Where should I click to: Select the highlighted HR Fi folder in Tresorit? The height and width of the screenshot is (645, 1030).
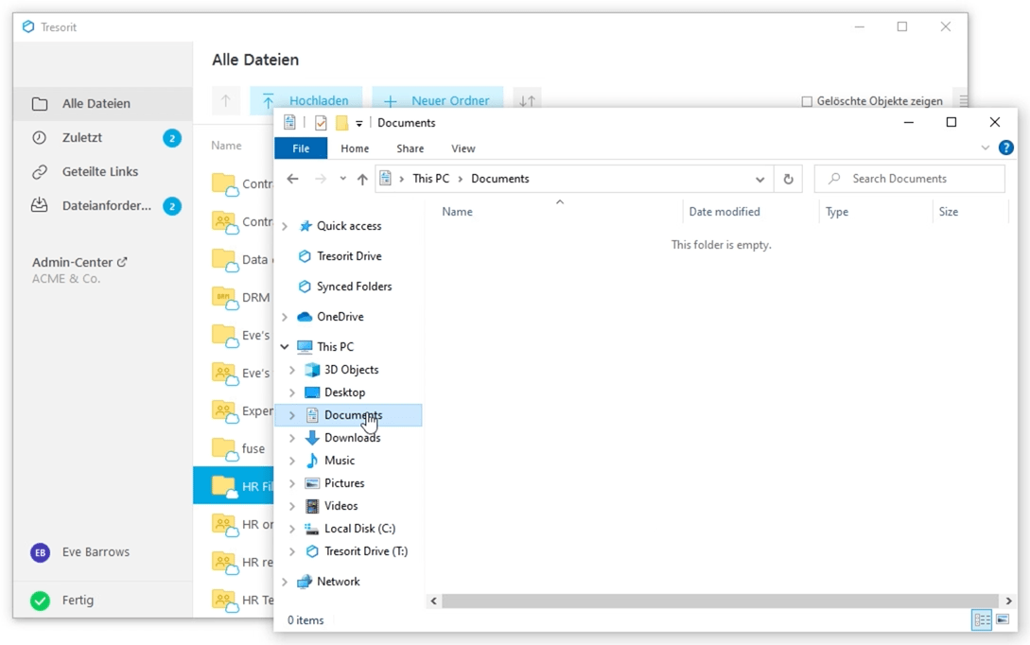(x=234, y=486)
